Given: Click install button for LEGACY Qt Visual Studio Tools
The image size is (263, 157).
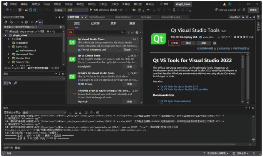Looking at the screenshot, I should click(x=129, y=84).
